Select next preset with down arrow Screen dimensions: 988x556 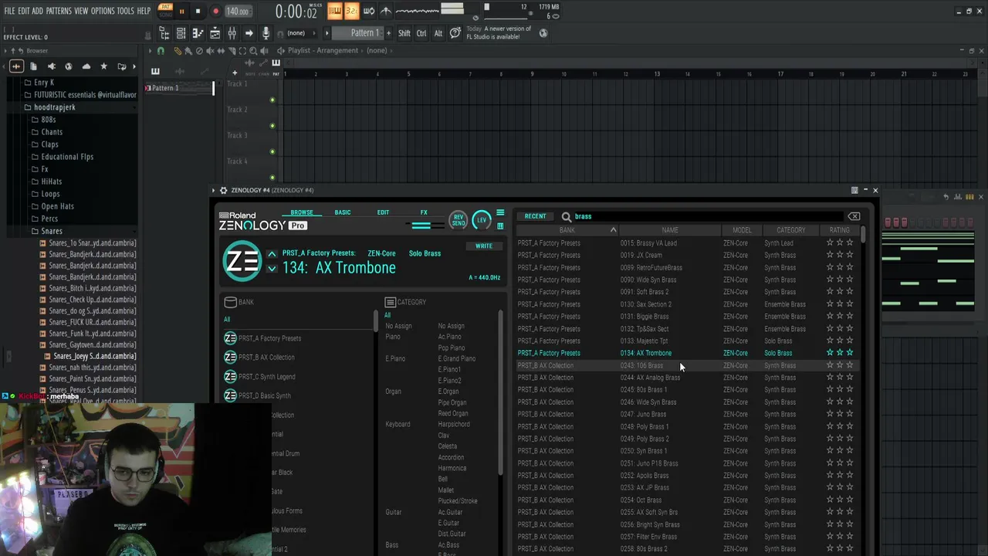272,269
